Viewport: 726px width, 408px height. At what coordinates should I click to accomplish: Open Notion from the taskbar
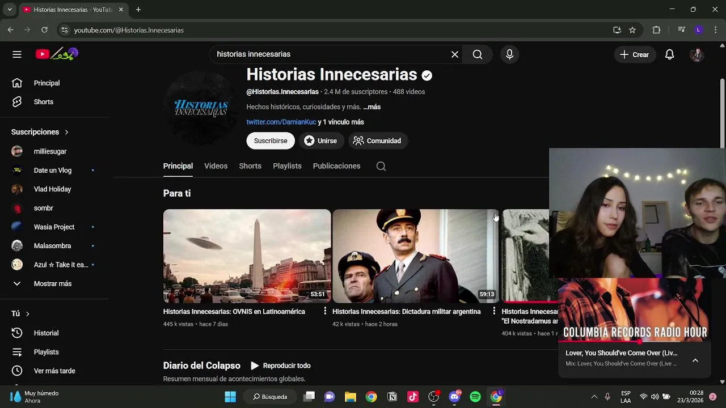392,397
